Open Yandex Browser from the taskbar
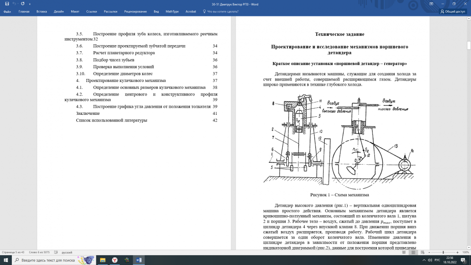 point(114,260)
